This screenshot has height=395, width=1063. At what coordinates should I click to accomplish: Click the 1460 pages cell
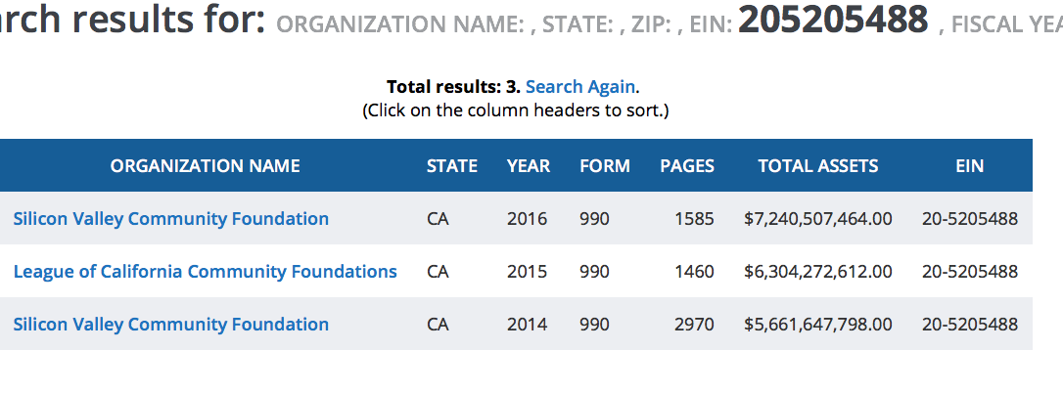[x=694, y=271]
